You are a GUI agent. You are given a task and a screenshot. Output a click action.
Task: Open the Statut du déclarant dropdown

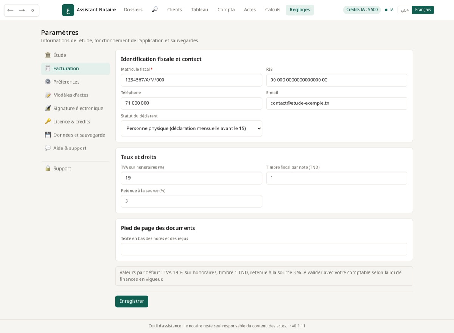point(191,128)
